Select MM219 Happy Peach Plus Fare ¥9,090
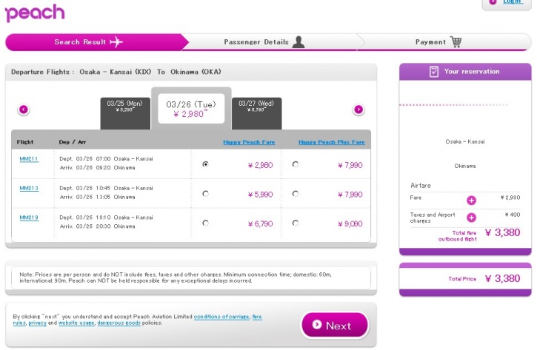 [x=296, y=223]
